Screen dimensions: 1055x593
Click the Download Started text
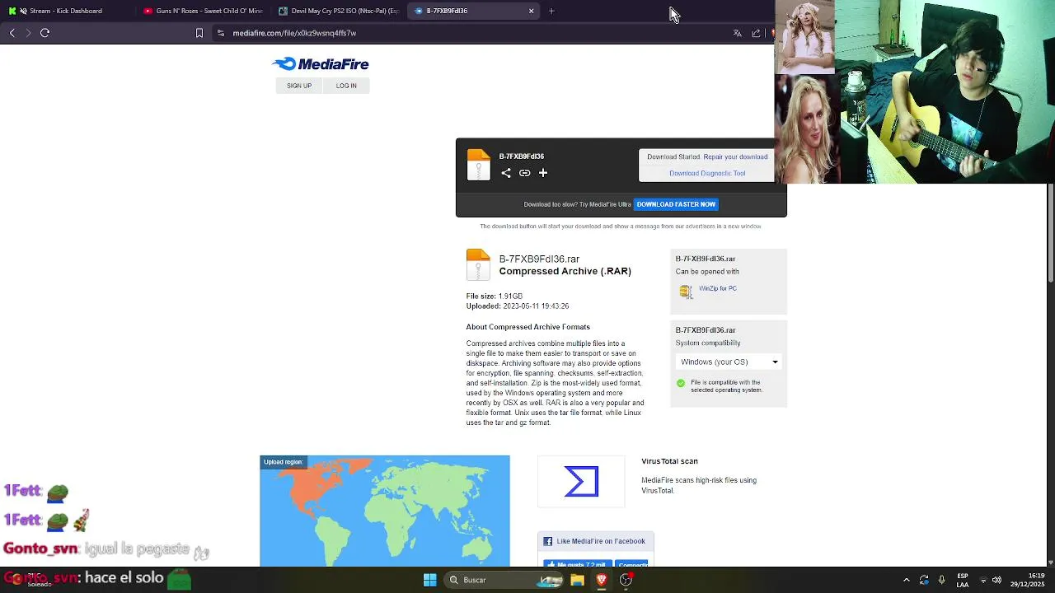pyautogui.click(x=673, y=156)
